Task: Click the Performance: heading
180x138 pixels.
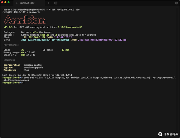Action: [x=11, y=45]
